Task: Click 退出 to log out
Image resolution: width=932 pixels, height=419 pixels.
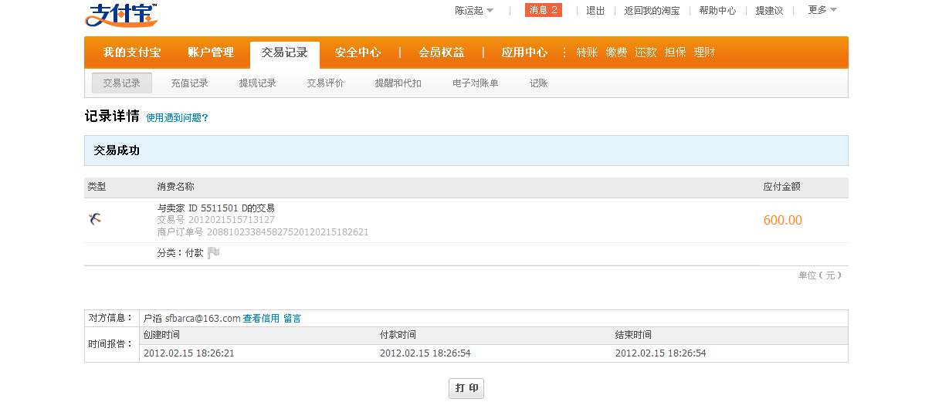Action: click(595, 11)
